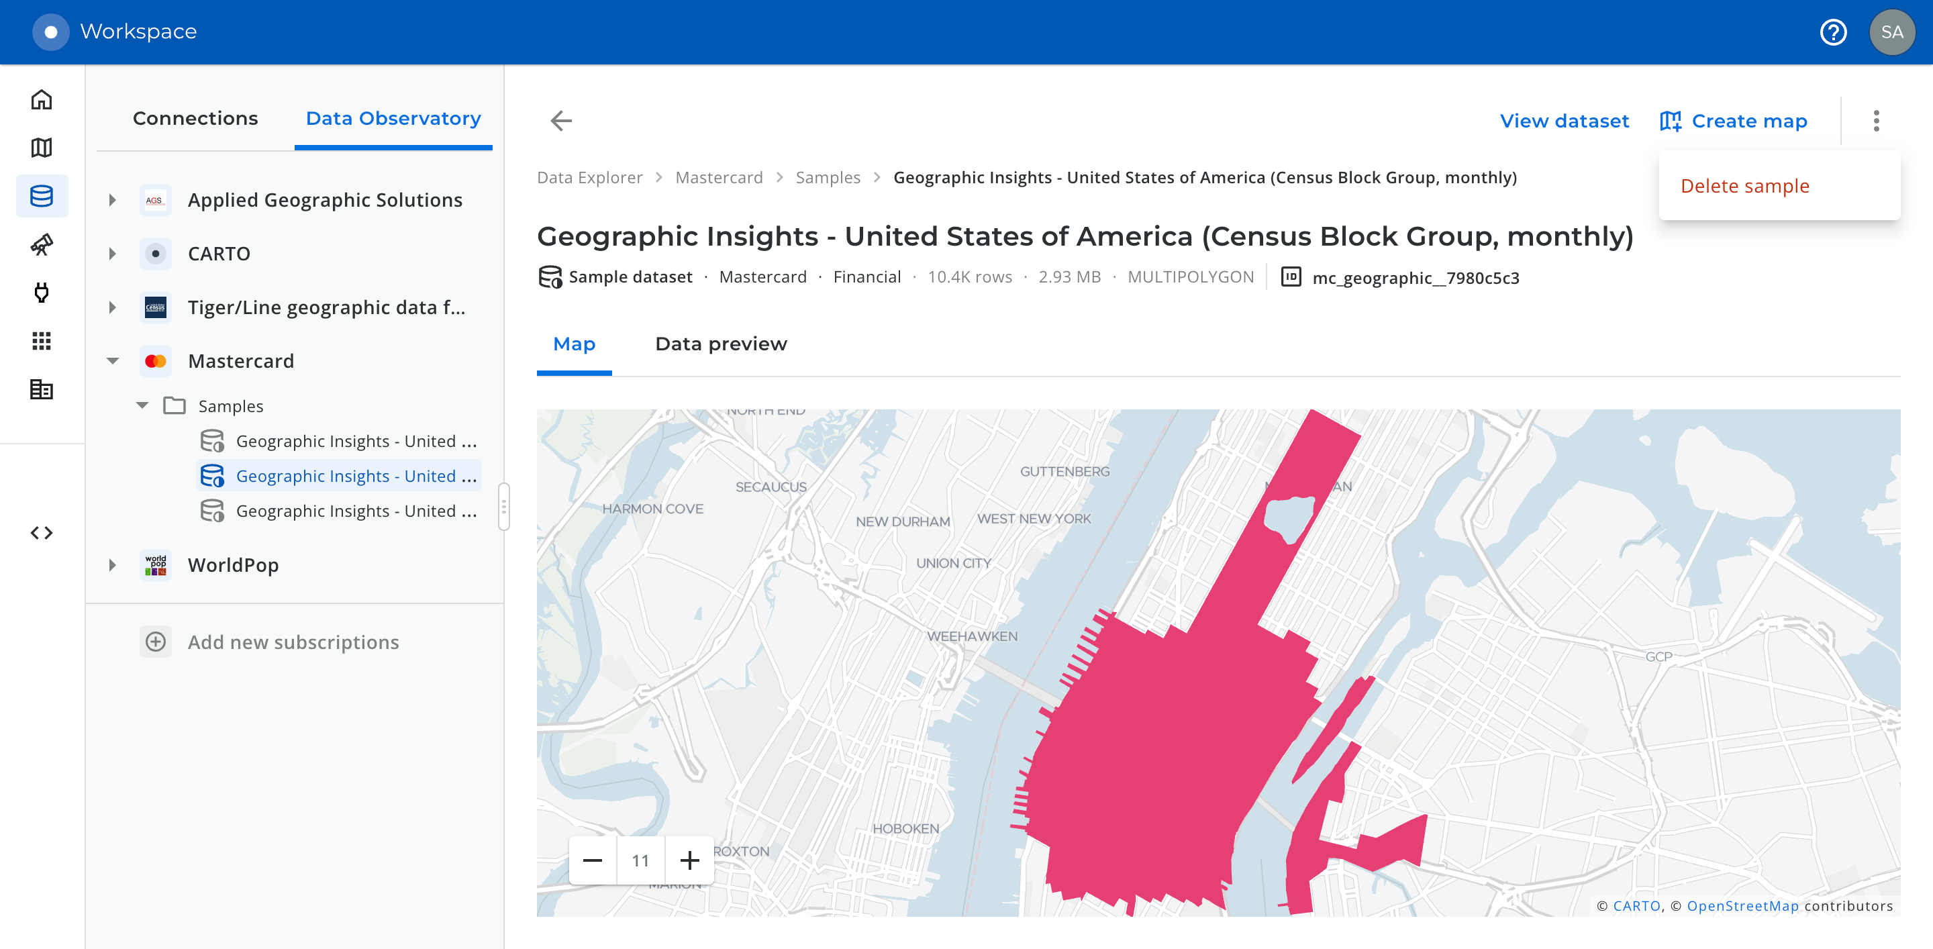Screen dimensions: 1933x949
Task: Click the map zoom level 11 value
Action: pyautogui.click(x=641, y=860)
